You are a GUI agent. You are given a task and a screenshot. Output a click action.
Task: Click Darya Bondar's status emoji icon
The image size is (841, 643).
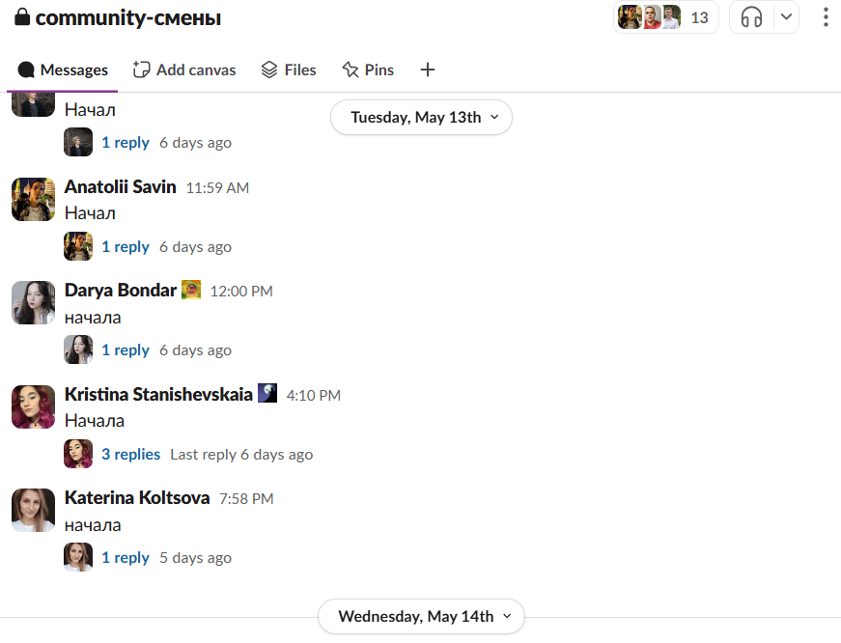[x=191, y=290]
